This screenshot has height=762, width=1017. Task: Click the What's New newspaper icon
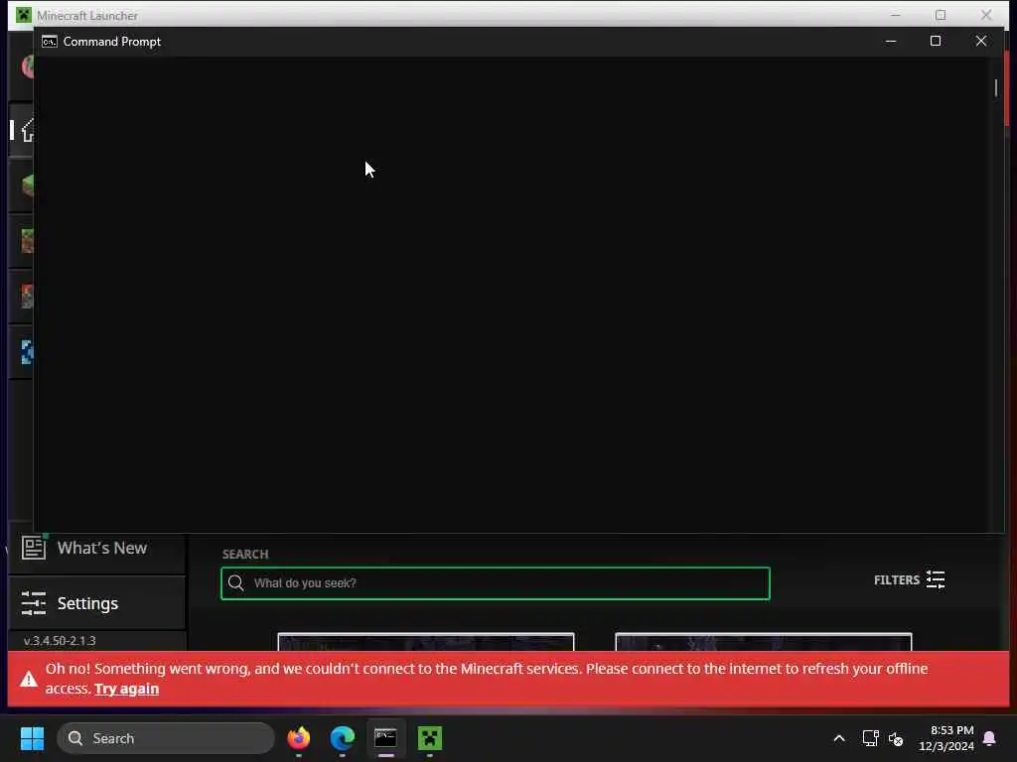tap(34, 547)
